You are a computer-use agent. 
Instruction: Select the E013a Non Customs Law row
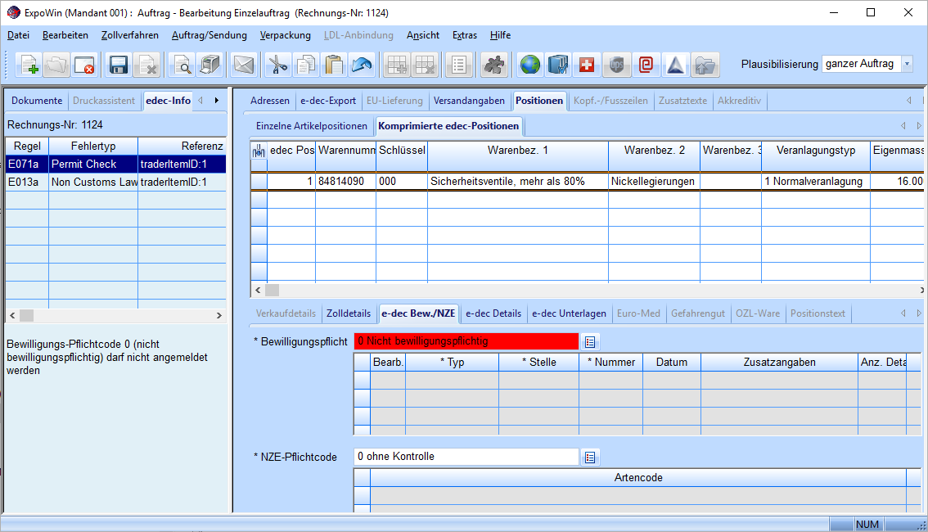click(x=115, y=183)
